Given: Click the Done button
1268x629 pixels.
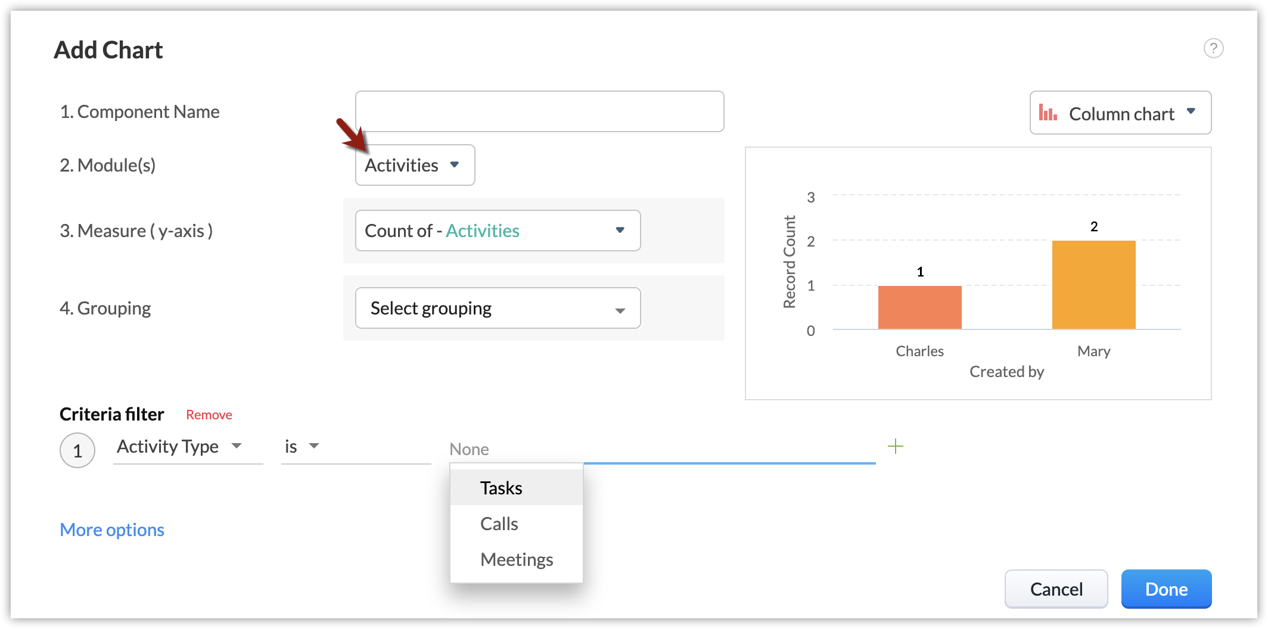Looking at the screenshot, I should [1166, 589].
